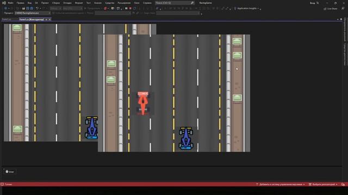Click the tab well settings gear icon
The image size is (348, 195).
pyautogui.click(x=341, y=19)
